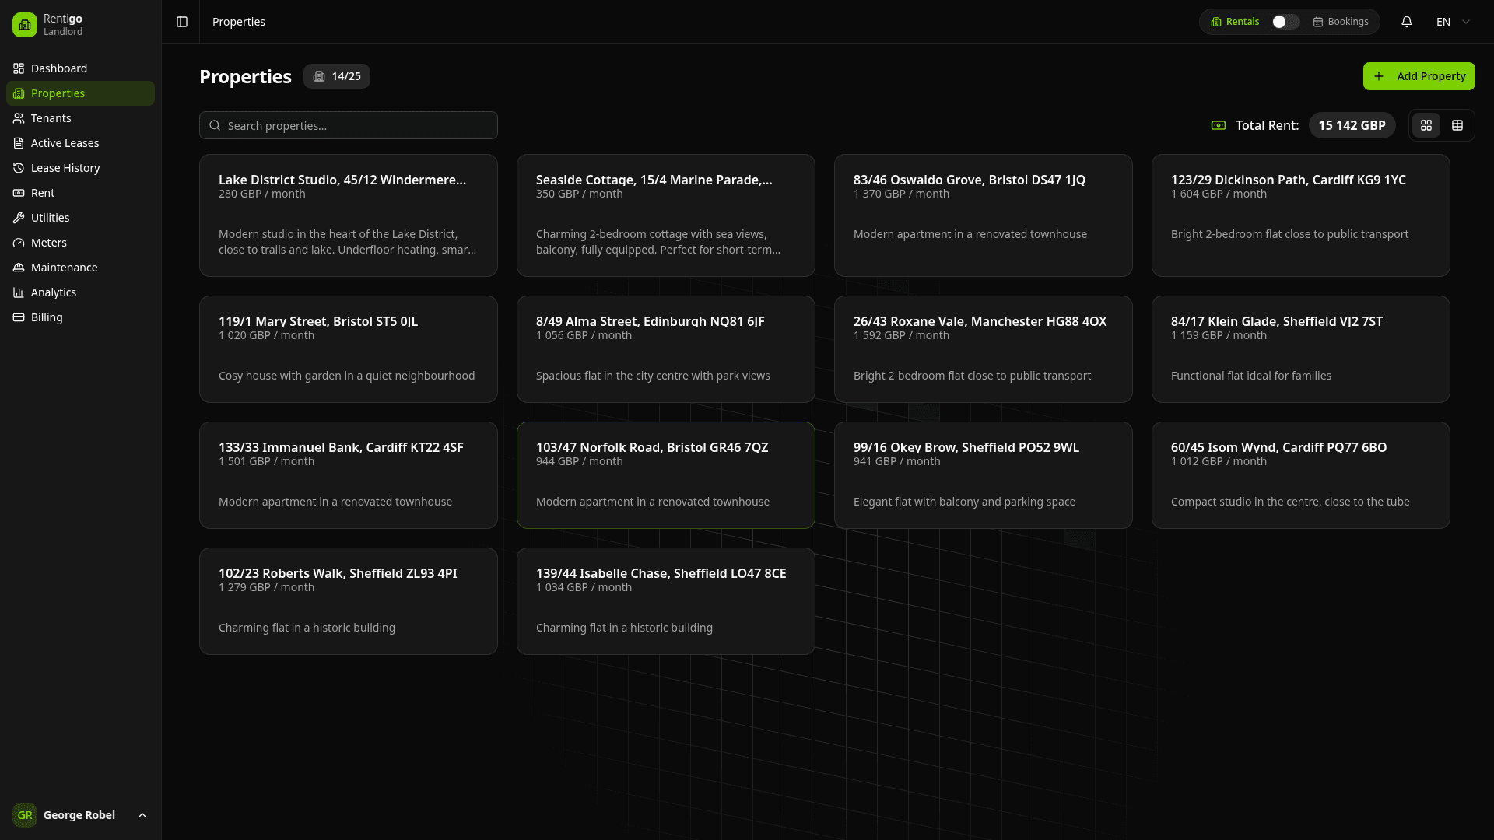Switch to grid view icon
Screen dimensions: 1494x840
point(1426,125)
